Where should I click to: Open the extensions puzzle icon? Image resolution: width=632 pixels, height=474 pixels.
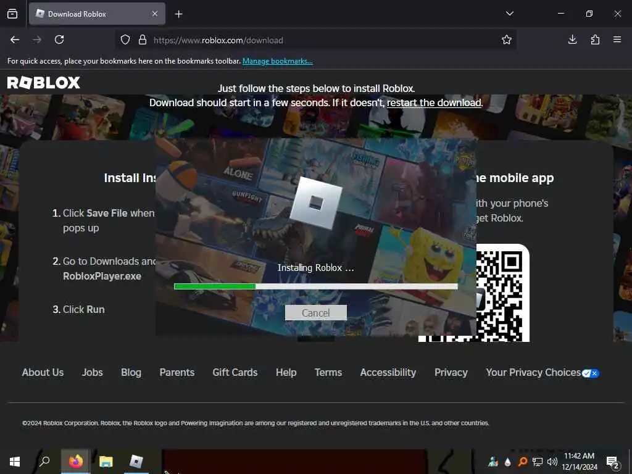click(595, 39)
